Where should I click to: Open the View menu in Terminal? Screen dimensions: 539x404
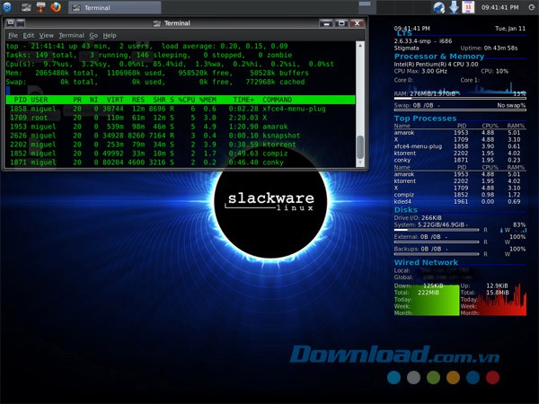point(46,35)
